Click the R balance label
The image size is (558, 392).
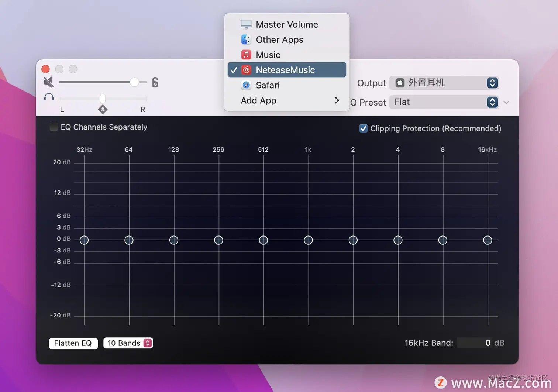click(143, 110)
